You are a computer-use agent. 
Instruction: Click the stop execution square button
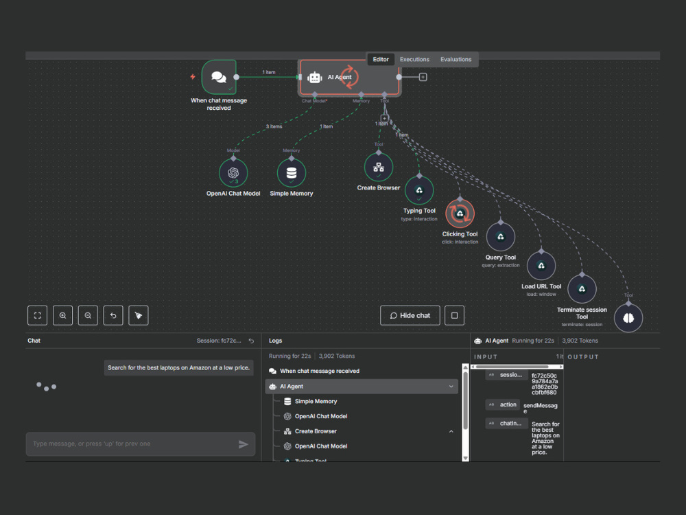tap(454, 315)
